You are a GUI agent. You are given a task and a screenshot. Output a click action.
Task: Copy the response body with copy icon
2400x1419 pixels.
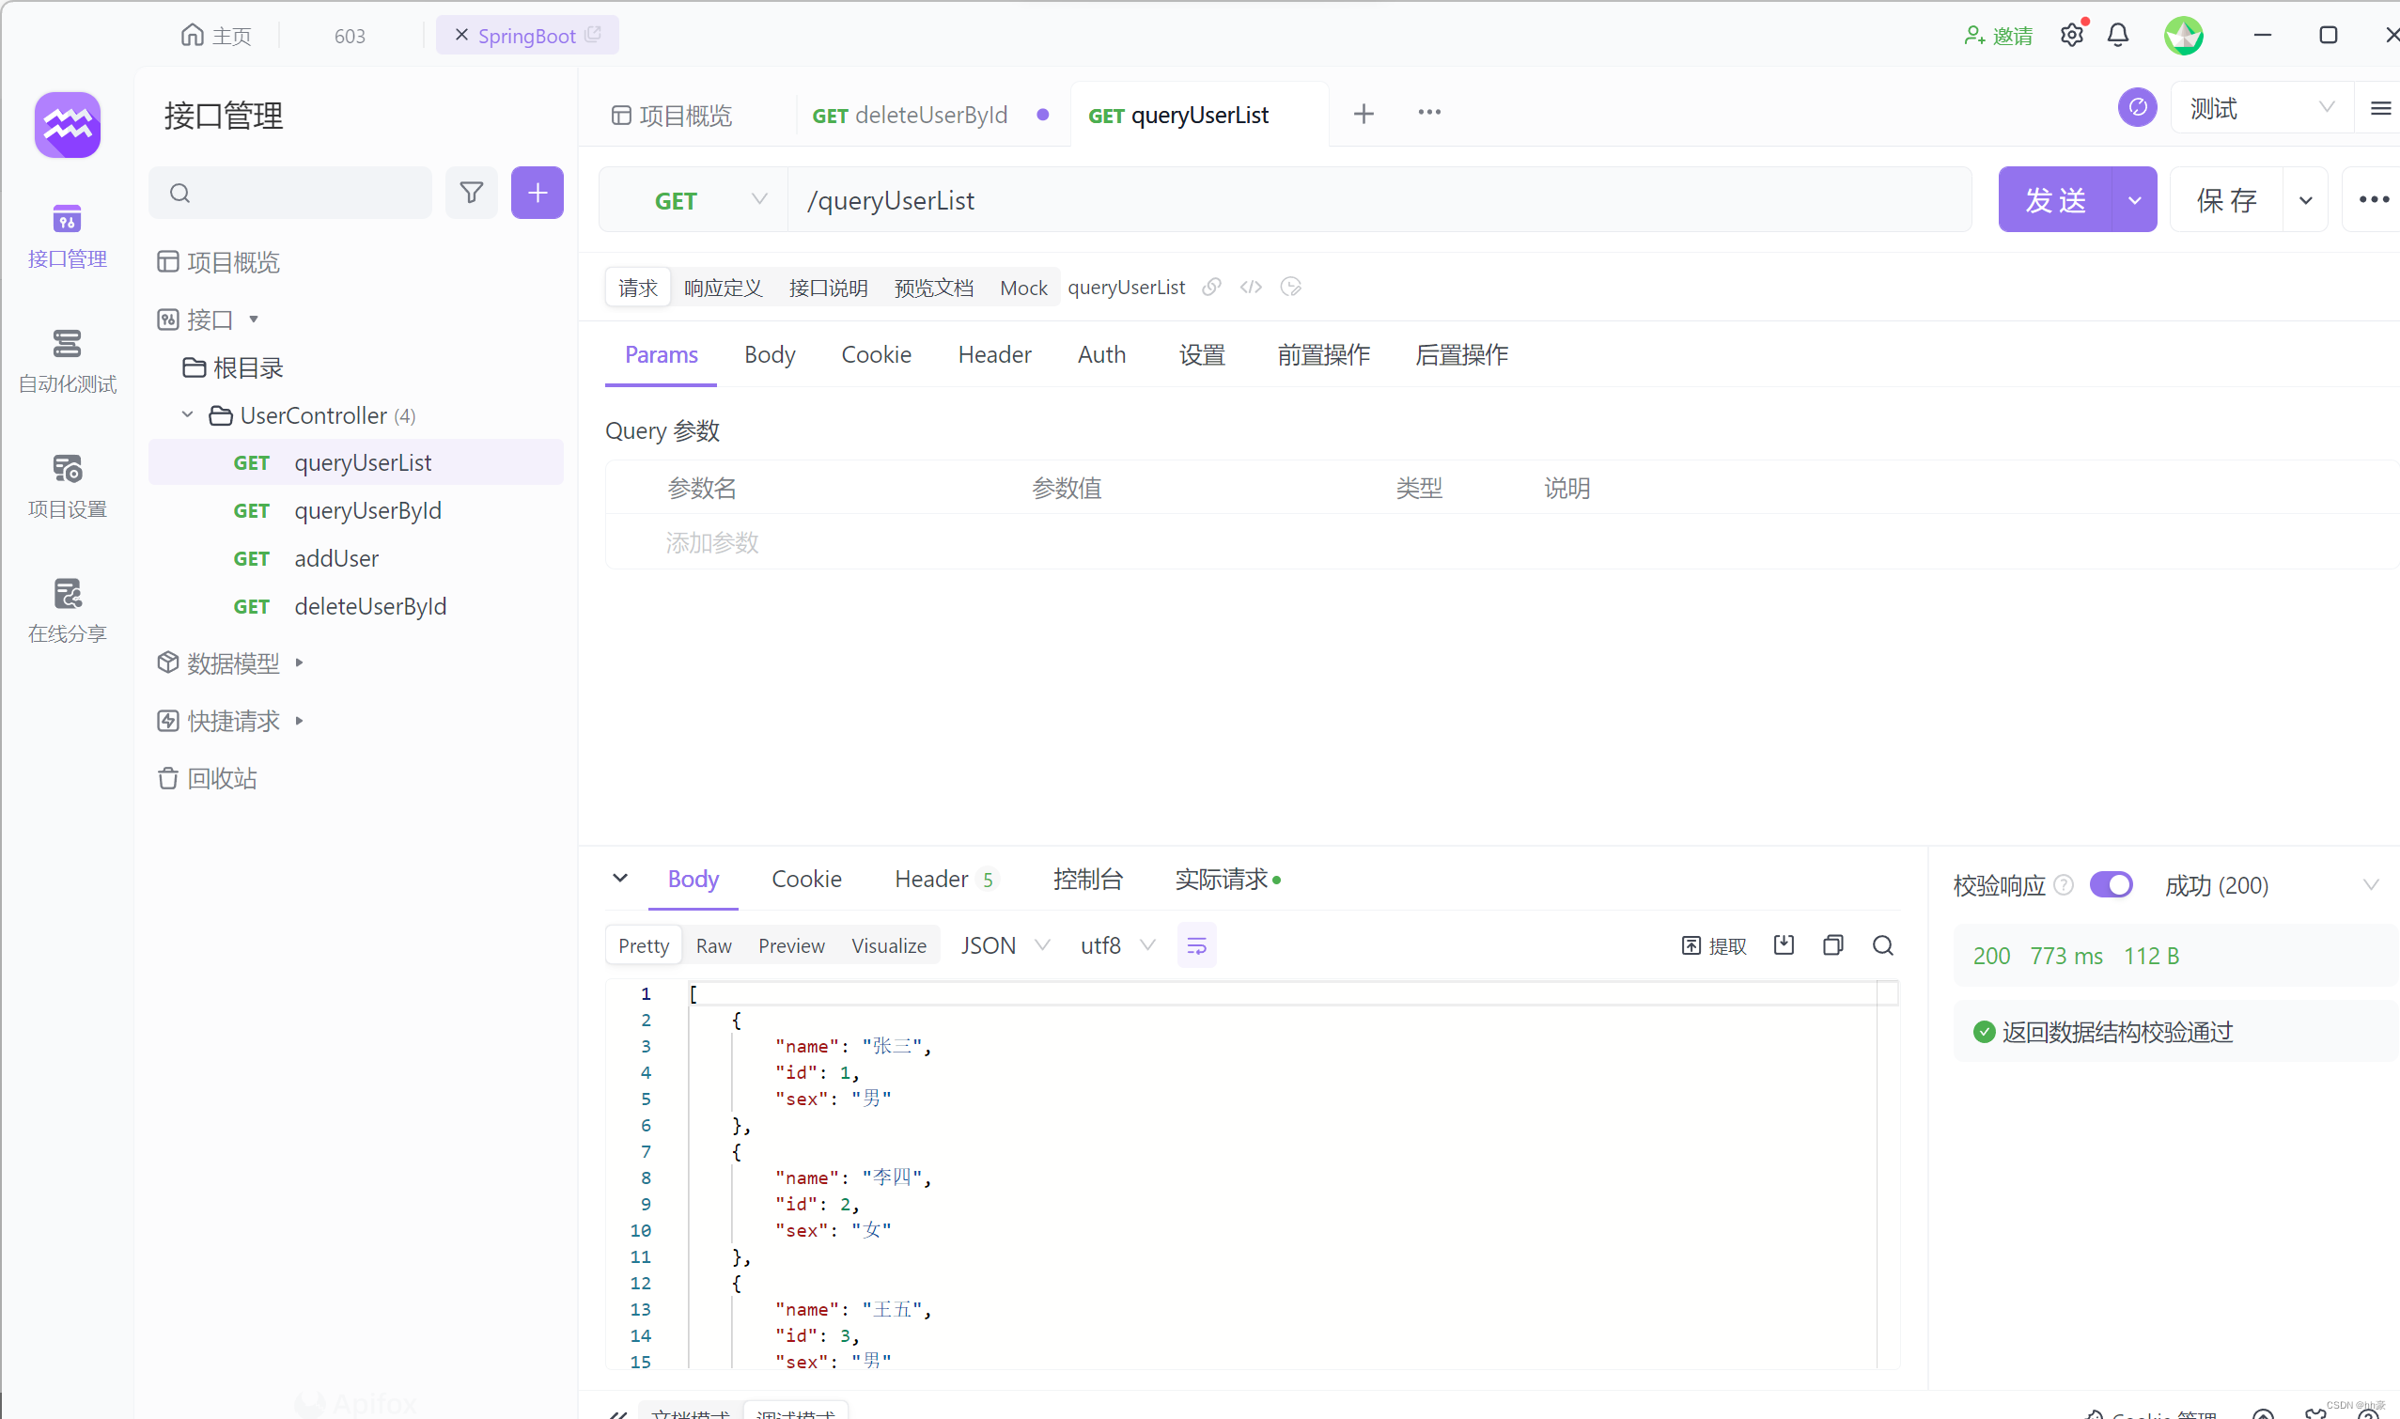click(1833, 945)
